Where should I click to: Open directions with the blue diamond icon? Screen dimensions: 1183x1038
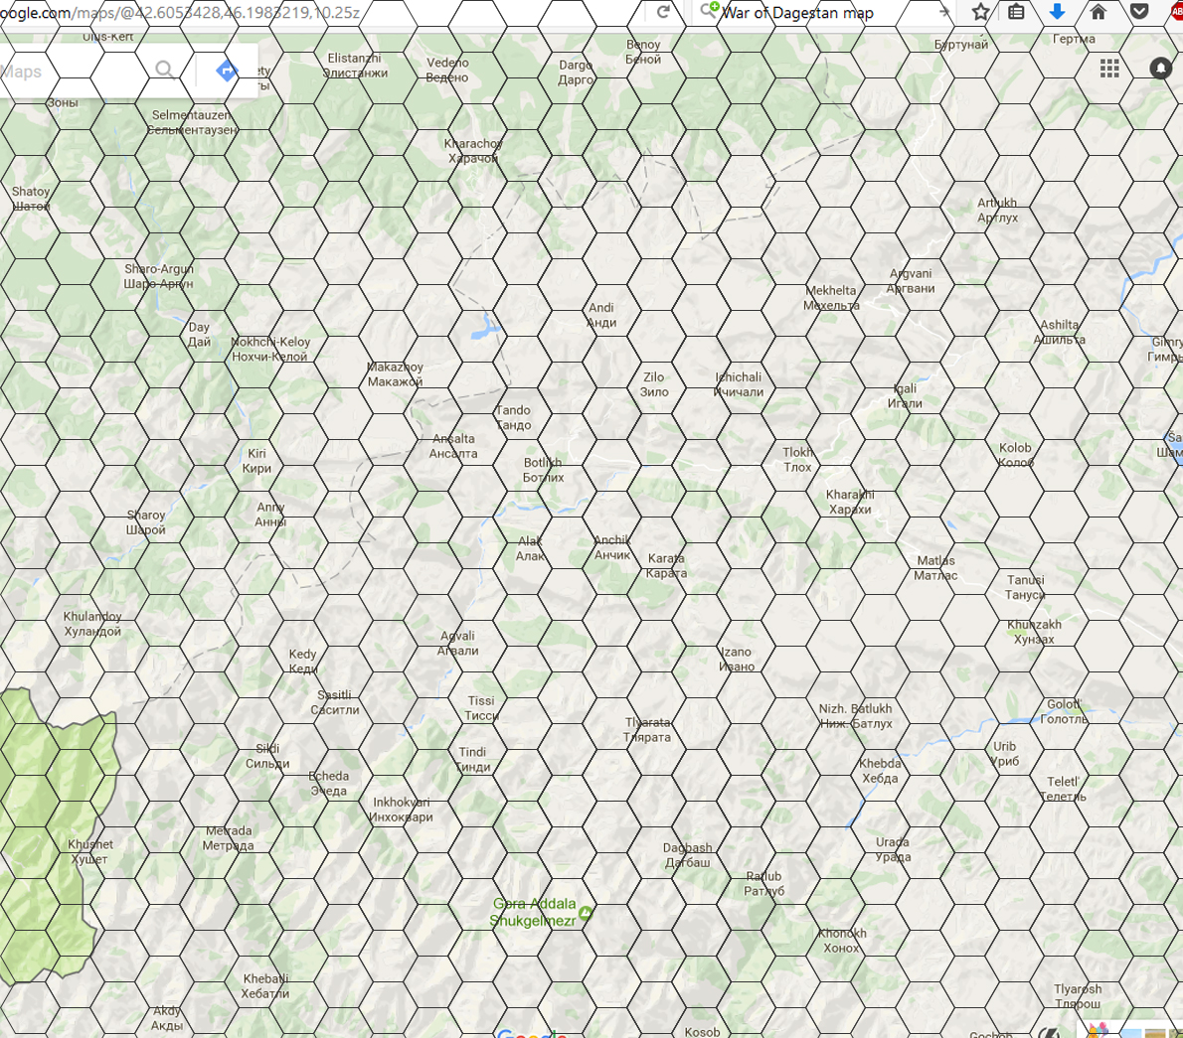point(227,71)
